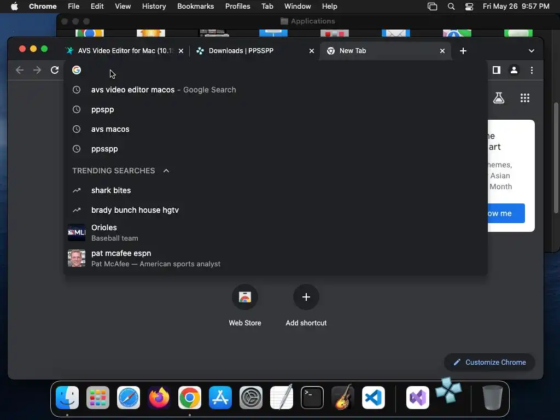Click the Customize Chrome button
The image size is (560, 420).
point(489,362)
